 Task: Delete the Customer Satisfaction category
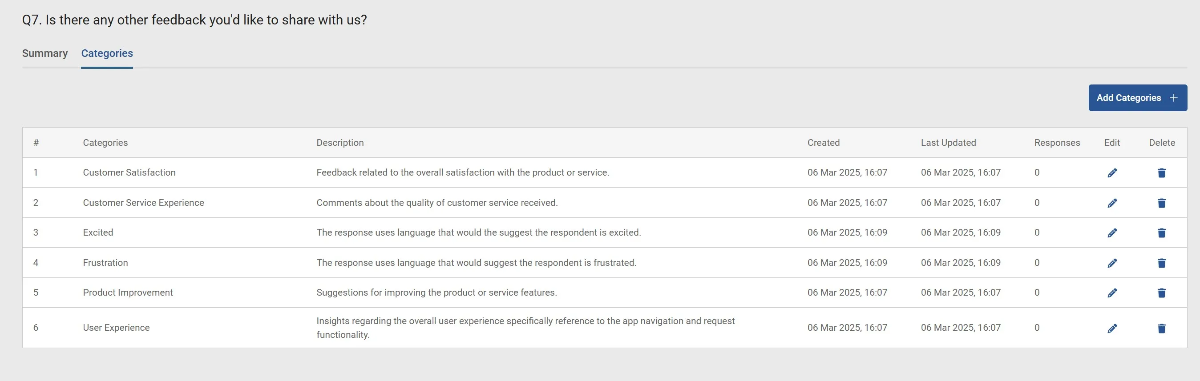click(x=1161, y=173)
